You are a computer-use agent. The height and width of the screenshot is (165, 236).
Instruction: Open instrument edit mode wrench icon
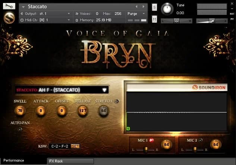[9, 6]
